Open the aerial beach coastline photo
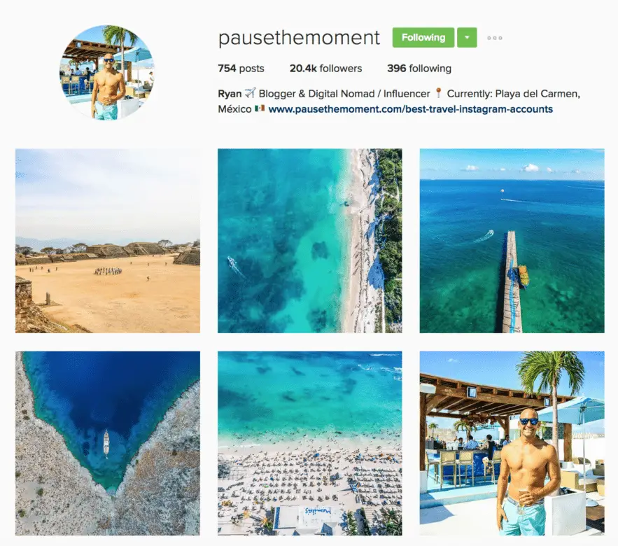This screenshot has height=546, width=618. pyautogui.click(x=310, y=241)
